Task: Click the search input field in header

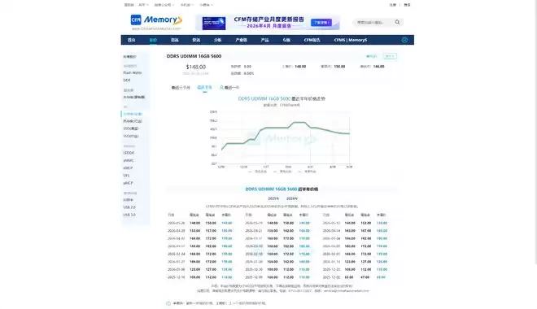Action: coord(373,22)
